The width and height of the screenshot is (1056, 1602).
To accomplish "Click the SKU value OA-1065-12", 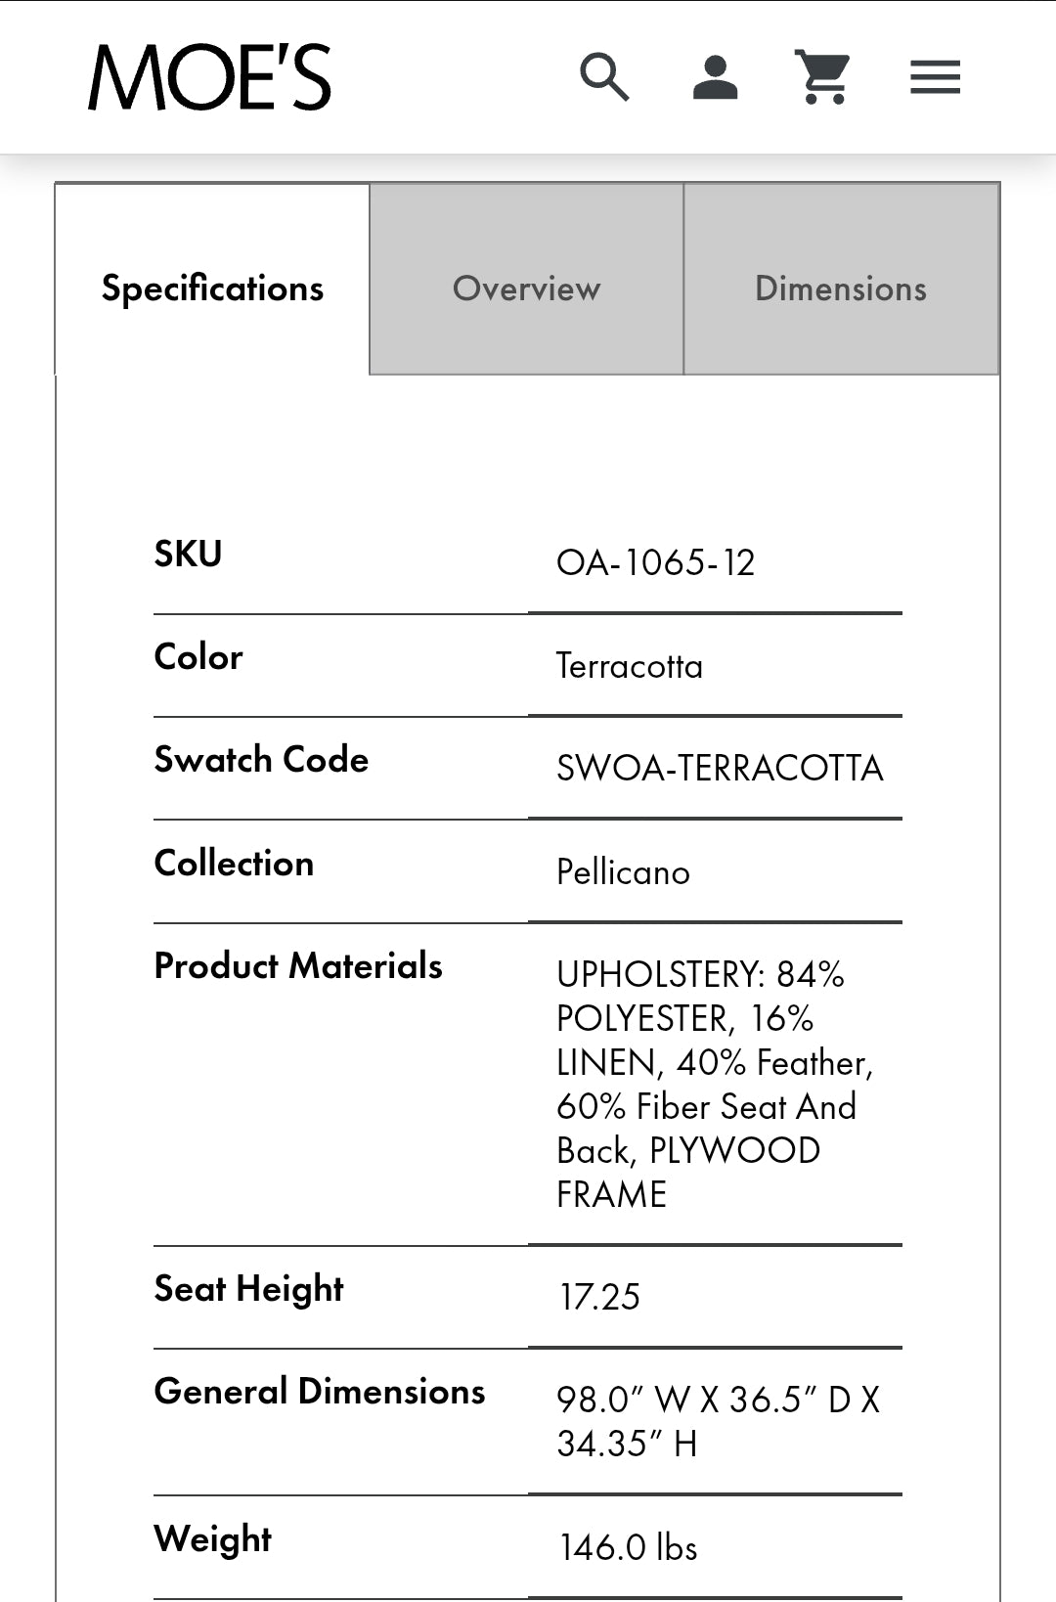I will tap(655, 563).
